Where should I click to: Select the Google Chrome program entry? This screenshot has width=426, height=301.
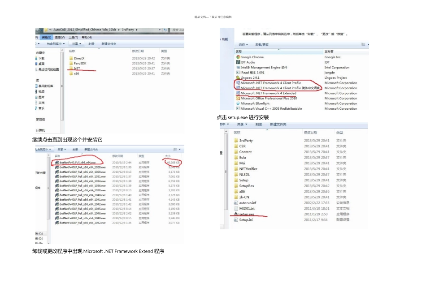click(x=252, y=57)
